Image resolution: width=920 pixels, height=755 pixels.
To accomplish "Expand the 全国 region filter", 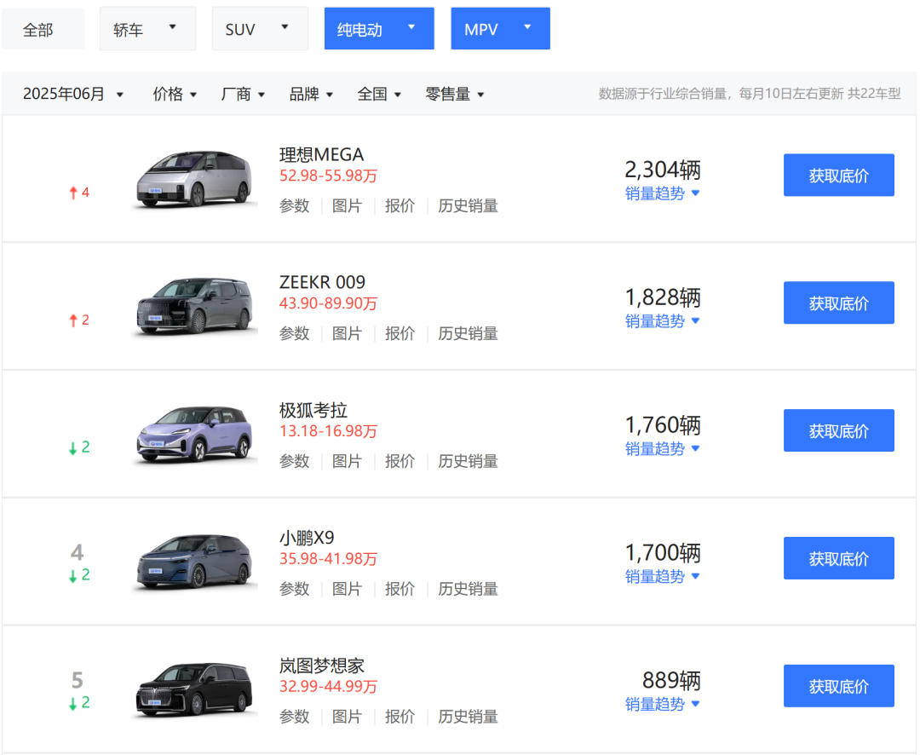I will point(379,94).
